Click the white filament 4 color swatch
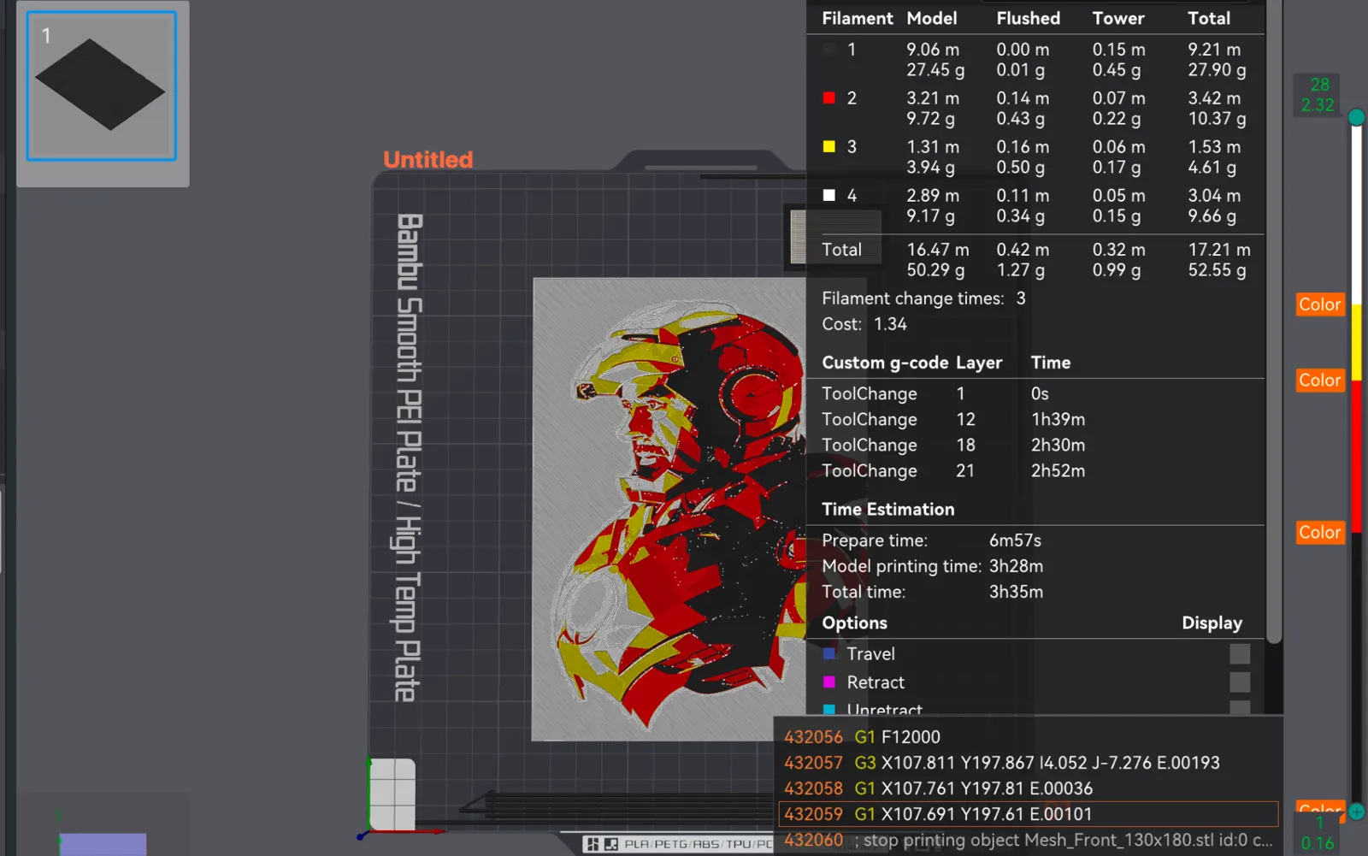This screenshot has width=1368, height=856. click(828, 196)
